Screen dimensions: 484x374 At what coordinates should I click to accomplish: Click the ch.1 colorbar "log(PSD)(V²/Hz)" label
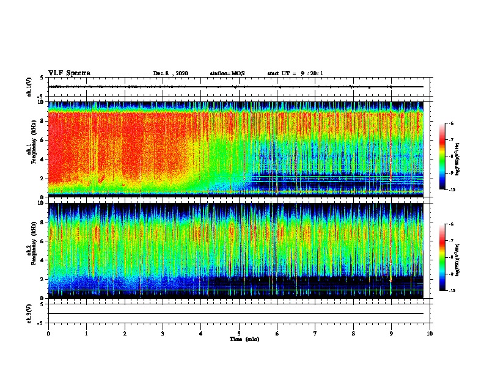(x=458, y=159)
